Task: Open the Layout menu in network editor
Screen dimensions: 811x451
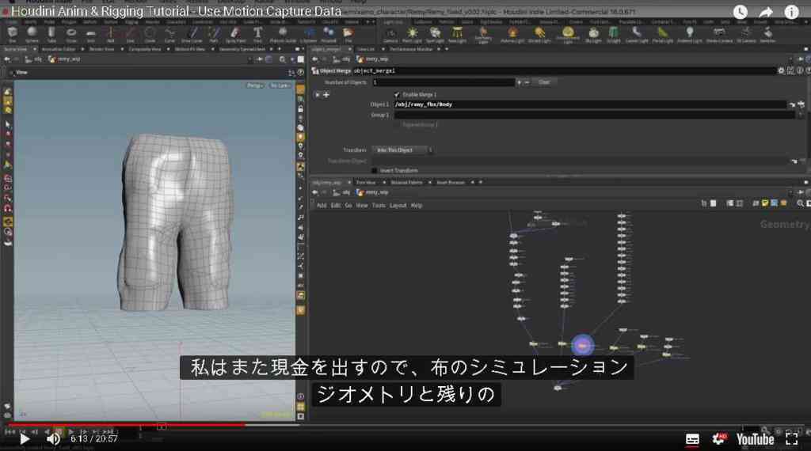Action: [x=398, y=206]
